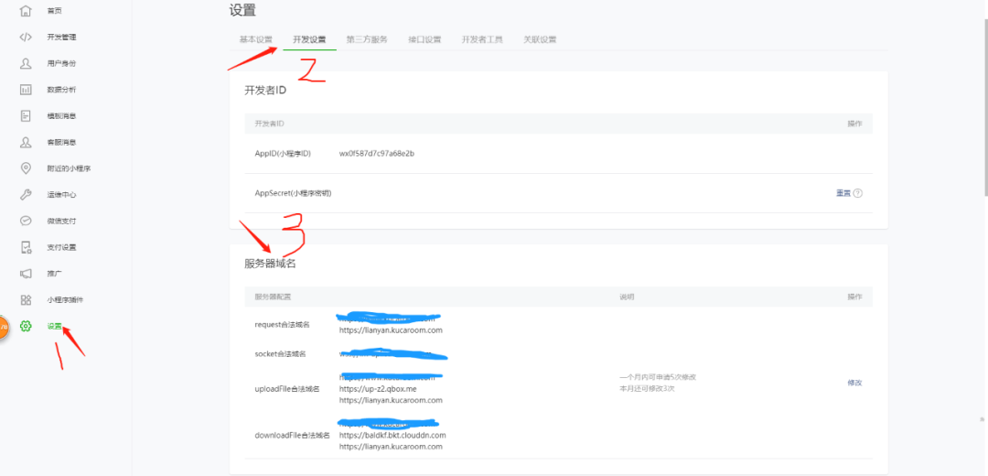Switch to the 第三方服务 tab
This screenshot has height=476, width=988.
click(x=367, y=39)
